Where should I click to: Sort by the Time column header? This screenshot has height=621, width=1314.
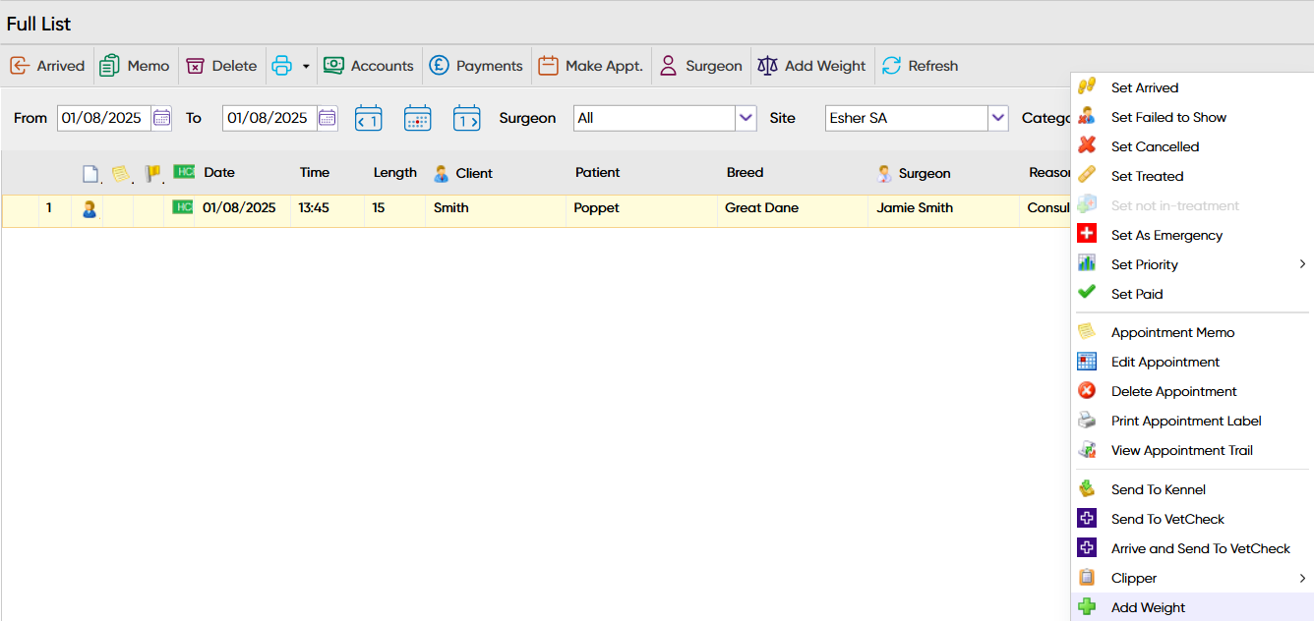(x=315, y=172)
